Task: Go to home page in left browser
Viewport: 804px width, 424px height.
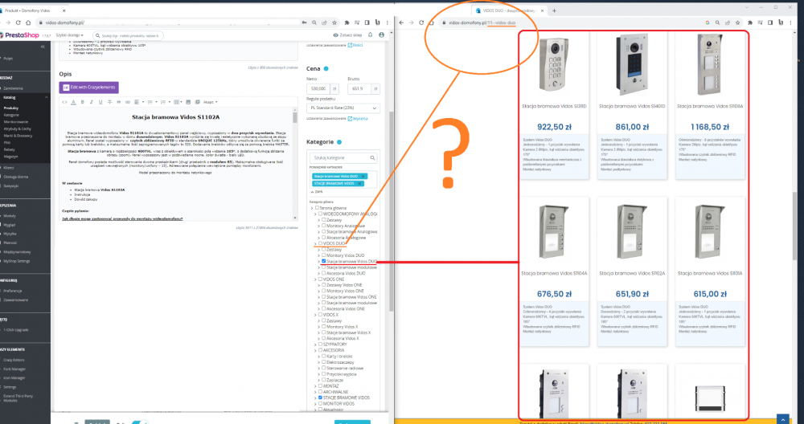Action: pyautogui.click(x=28, y=22)
